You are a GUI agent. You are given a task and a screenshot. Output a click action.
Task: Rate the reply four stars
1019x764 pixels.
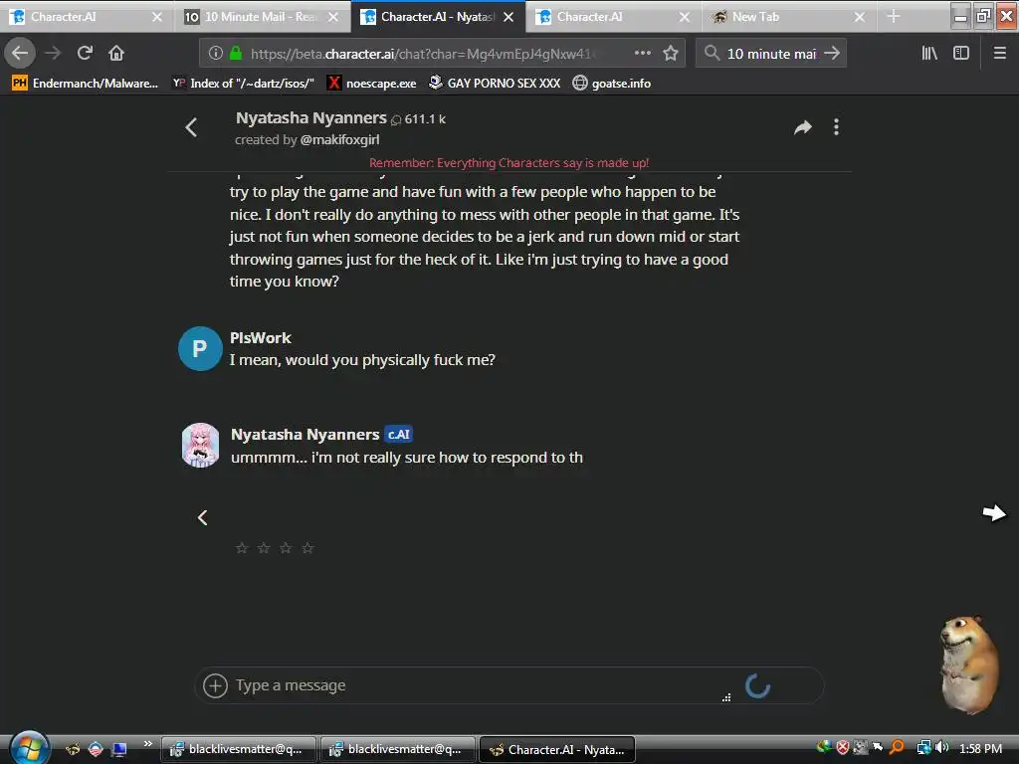308,548
